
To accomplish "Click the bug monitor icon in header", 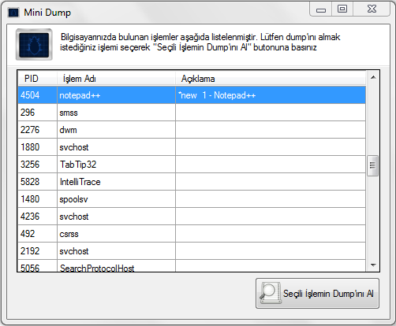I will pos(34,44).
